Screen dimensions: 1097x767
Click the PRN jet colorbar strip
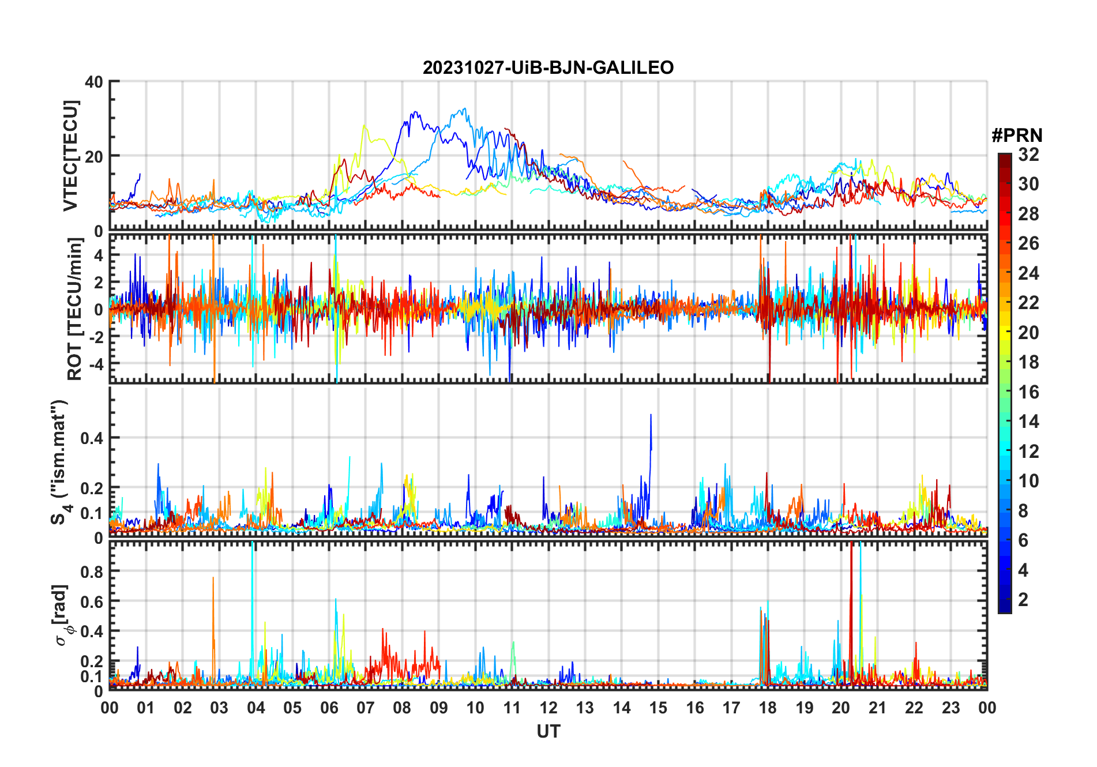[1005, 383]
